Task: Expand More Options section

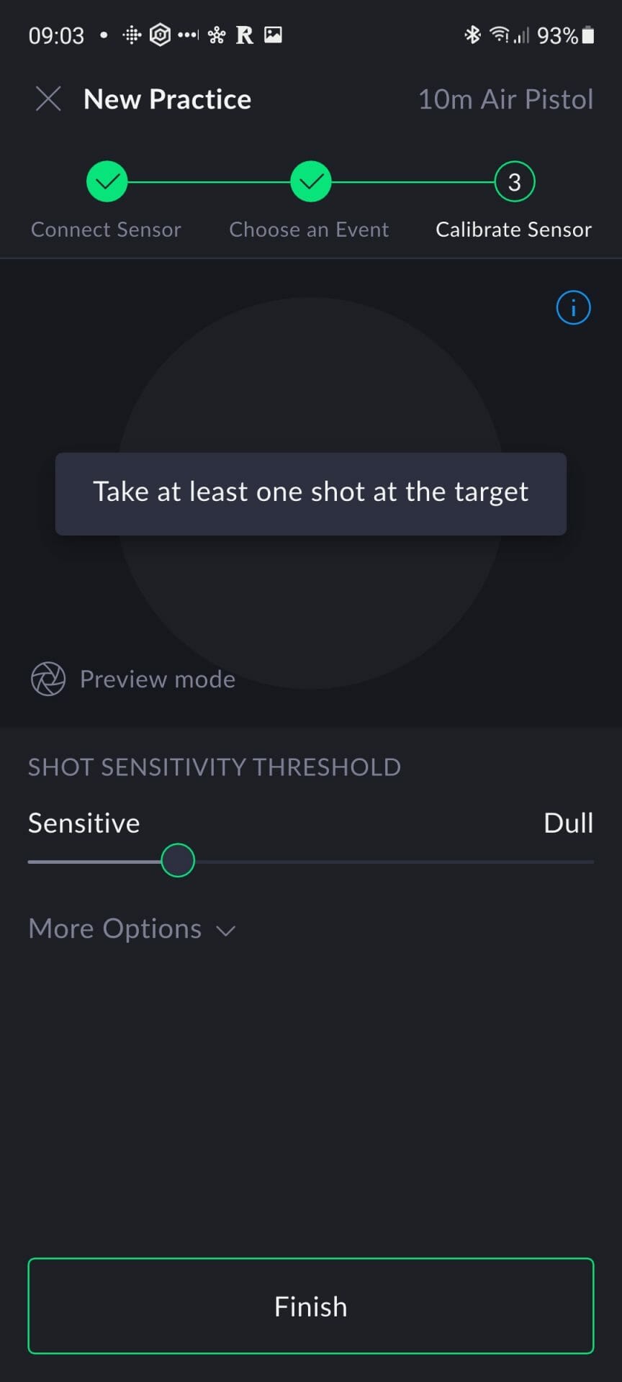Action: click(115, 929)
